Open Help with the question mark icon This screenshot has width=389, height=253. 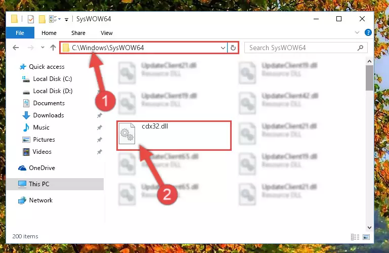point(368,32)
